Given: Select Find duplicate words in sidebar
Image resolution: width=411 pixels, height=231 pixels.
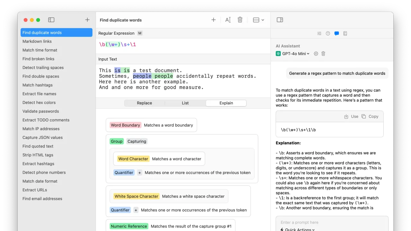Looking at the screenshot, I should point(57,32).
